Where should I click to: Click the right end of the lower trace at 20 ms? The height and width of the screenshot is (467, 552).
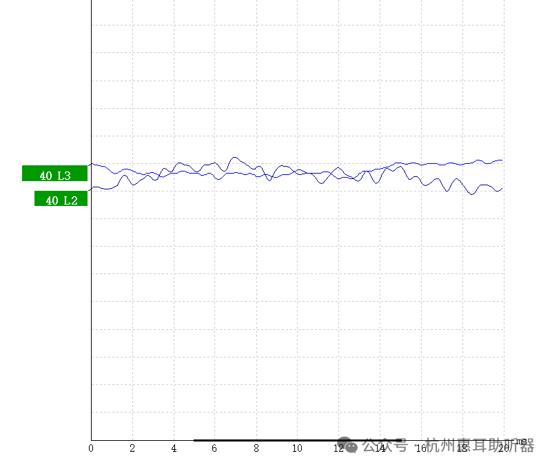pyautogui.click(x=502, y=188)
